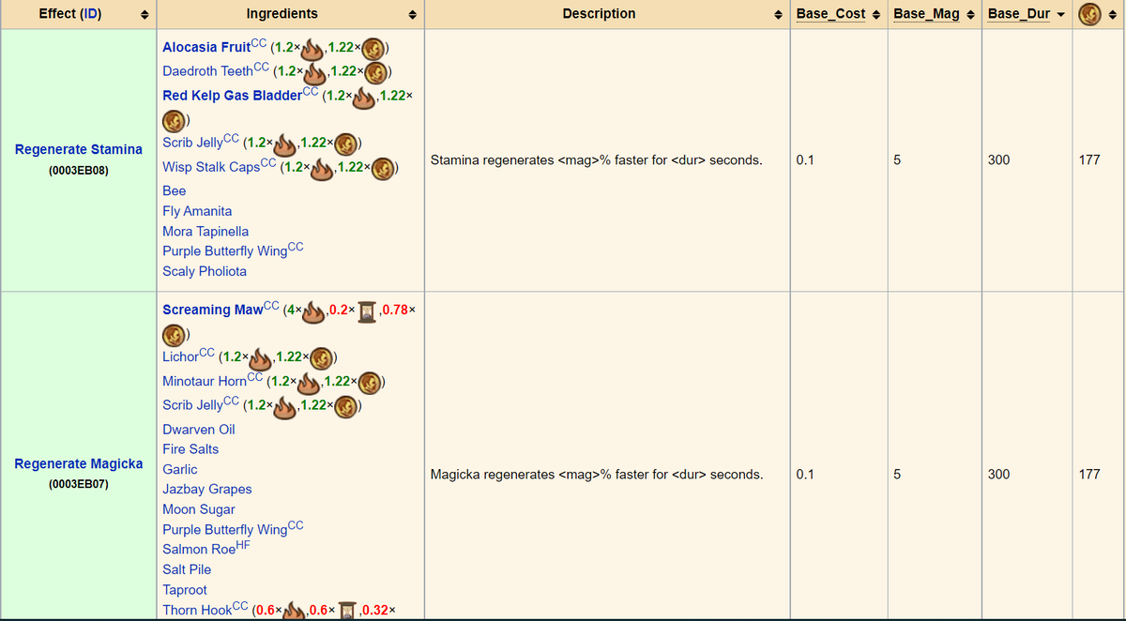Open the Red Kelp Gas Bladder link
Screen dimensions: 1126x621
coord(232,96)
